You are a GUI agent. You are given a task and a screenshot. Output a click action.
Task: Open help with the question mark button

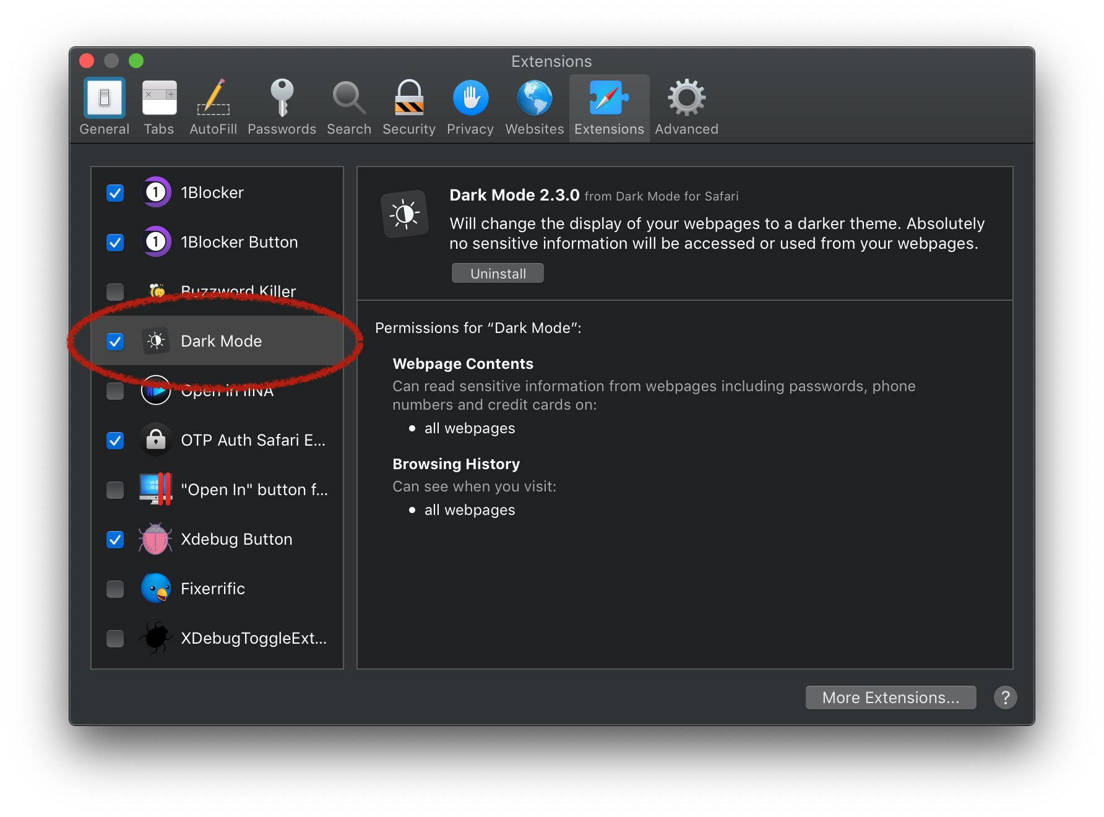pyautogui.click(x=1005, y=698)
